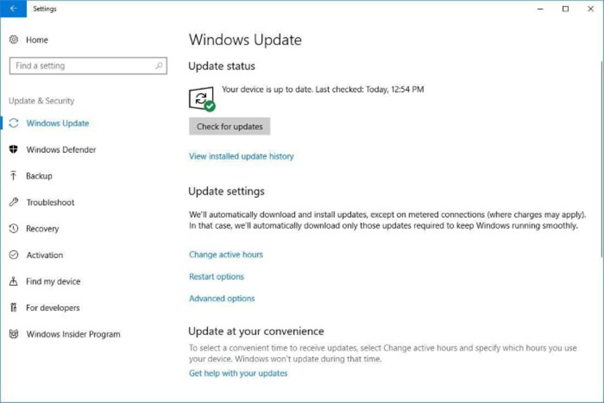The width and height of the screenshot is (604, 403).
Task: Open Restart options link
Action: coord(216,277)
